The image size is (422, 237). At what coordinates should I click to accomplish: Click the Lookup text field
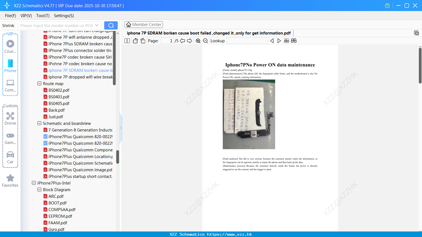coord(247,41)
